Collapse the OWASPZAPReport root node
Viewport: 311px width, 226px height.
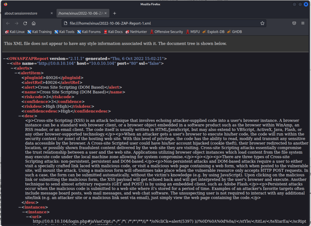(x=4, y=58)
